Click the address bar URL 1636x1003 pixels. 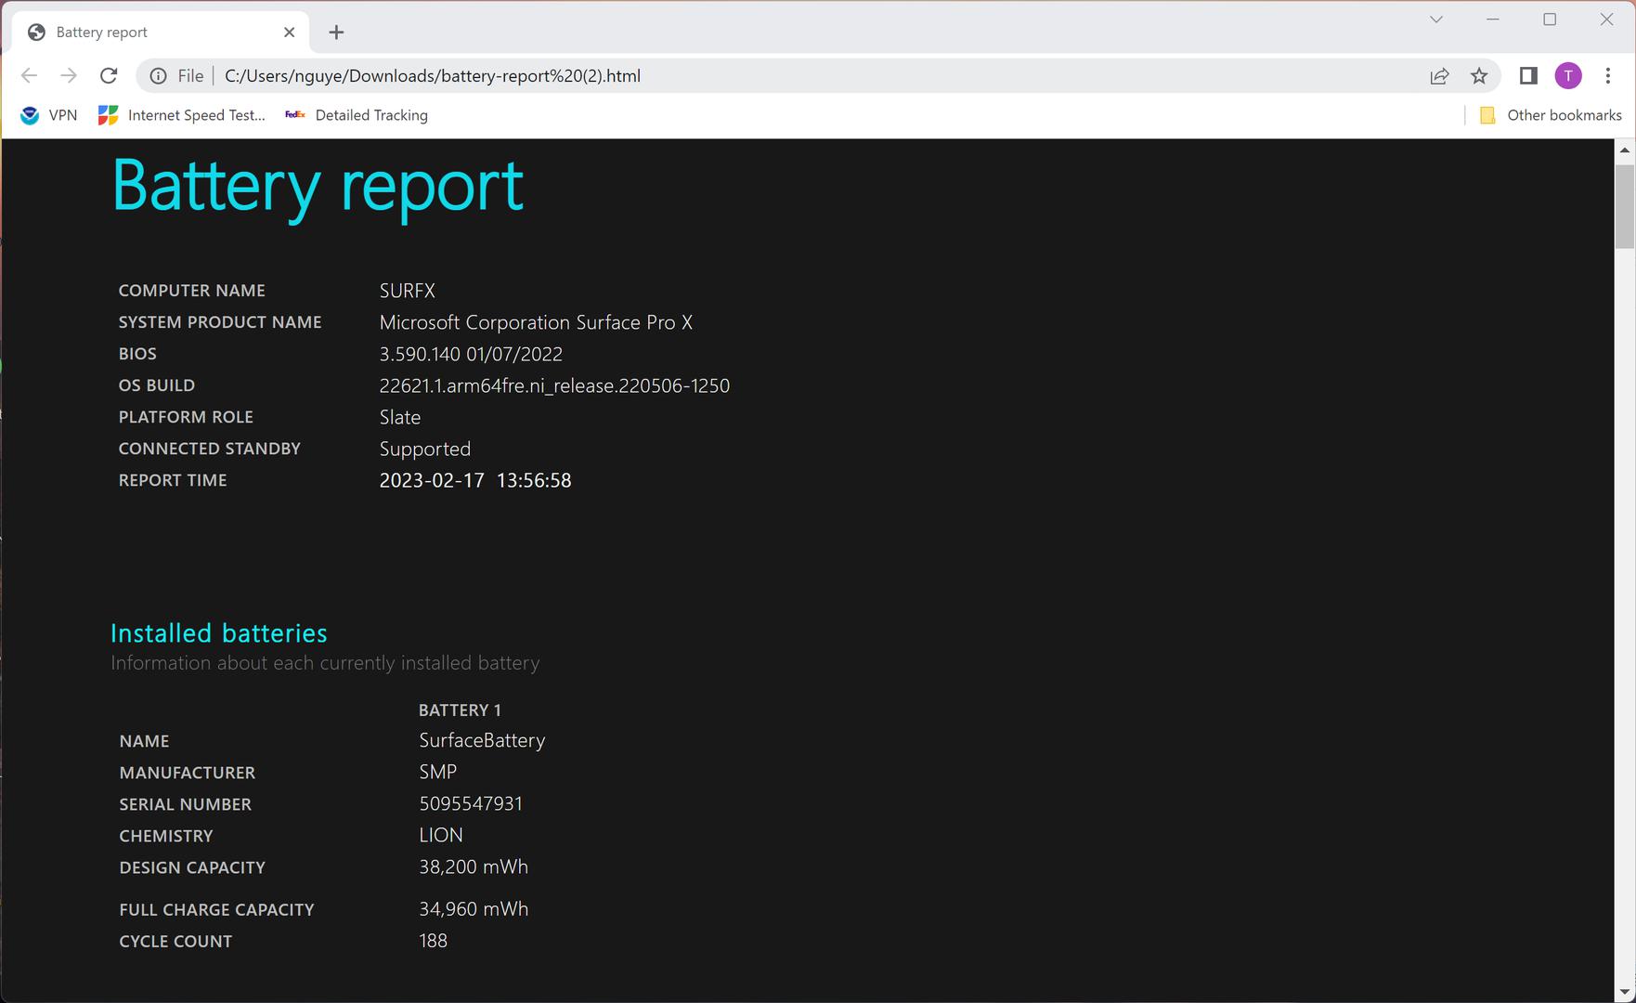433,76
